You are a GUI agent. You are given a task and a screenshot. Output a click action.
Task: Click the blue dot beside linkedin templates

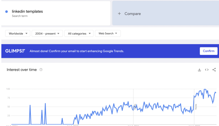pyautogui.click(x=6, y=12)
